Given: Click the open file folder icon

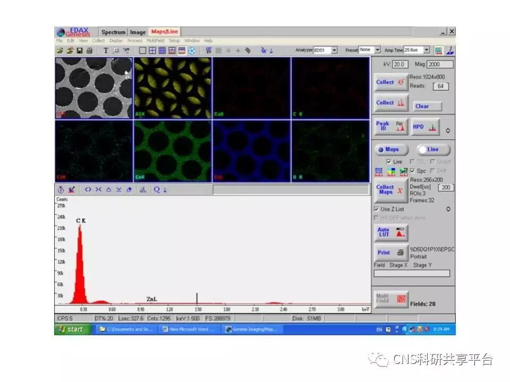Looking at the screenshot, I should [60, 50].
